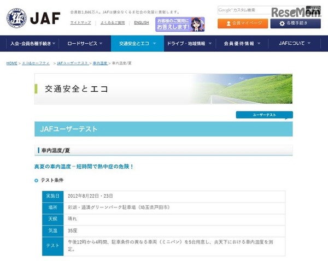The height and width of the screenshot is (261, 328).
Task: Switch site to ENGLISH
Action: (x=142, y=22)
